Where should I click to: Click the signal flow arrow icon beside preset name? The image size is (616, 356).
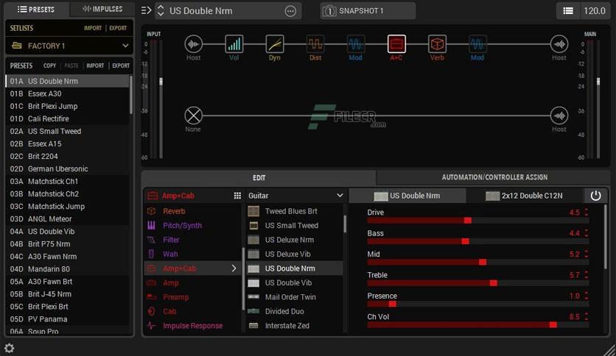tap(146, 10)
